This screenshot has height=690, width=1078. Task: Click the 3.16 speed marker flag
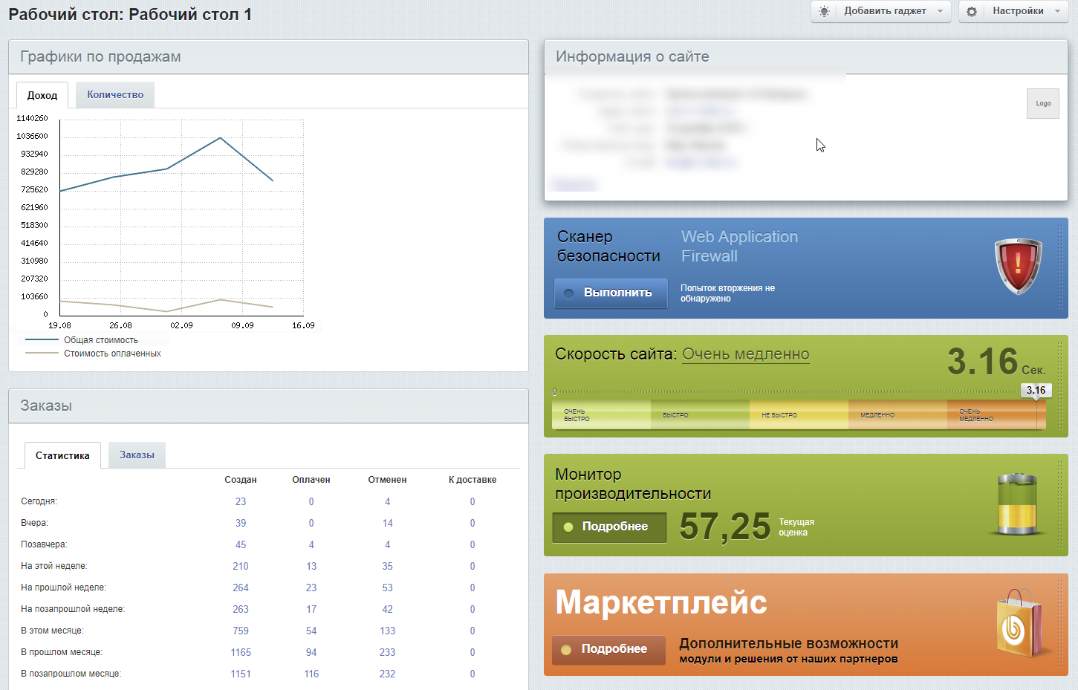1036,391
